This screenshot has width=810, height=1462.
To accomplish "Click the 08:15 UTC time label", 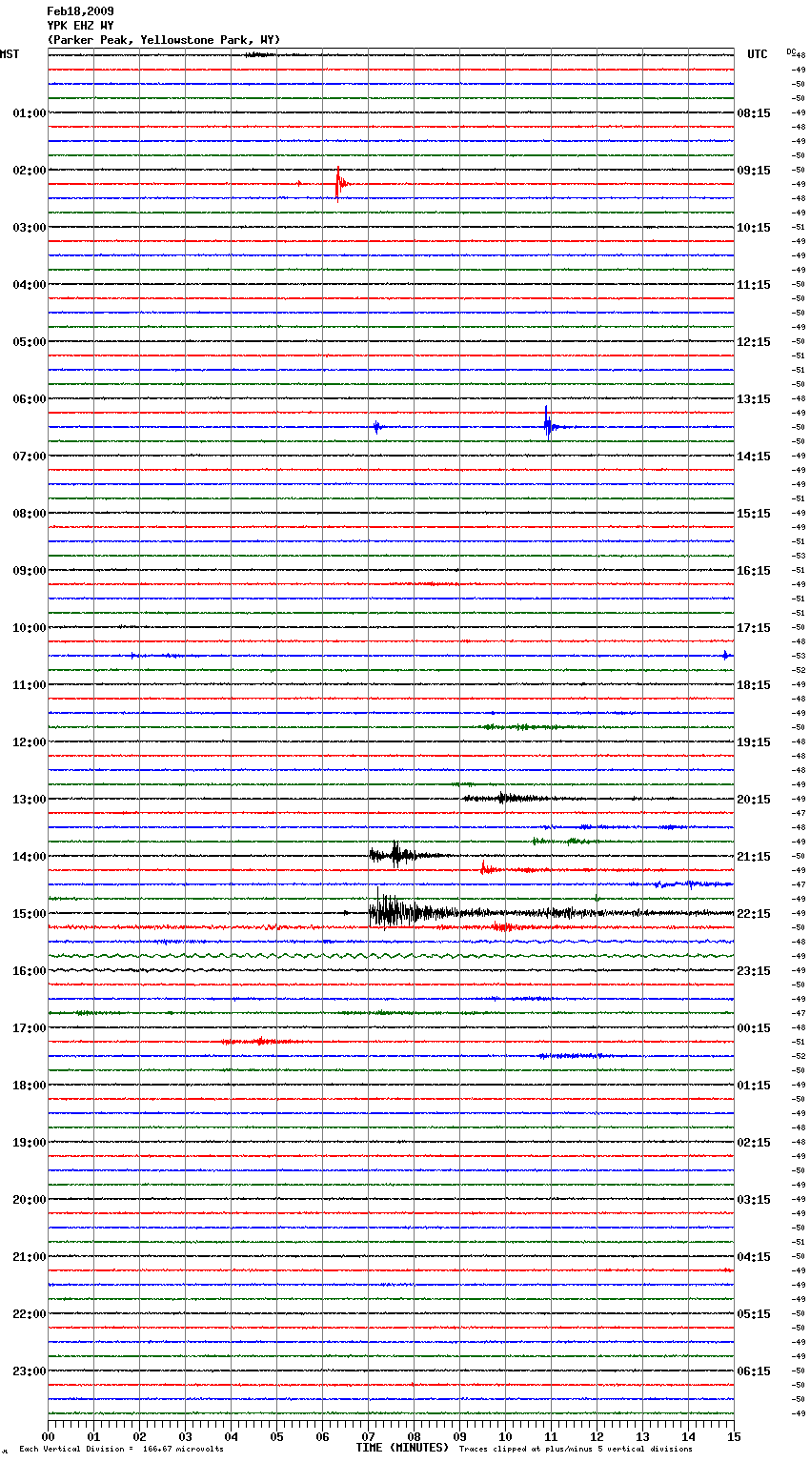I will [x=754, y=113].
